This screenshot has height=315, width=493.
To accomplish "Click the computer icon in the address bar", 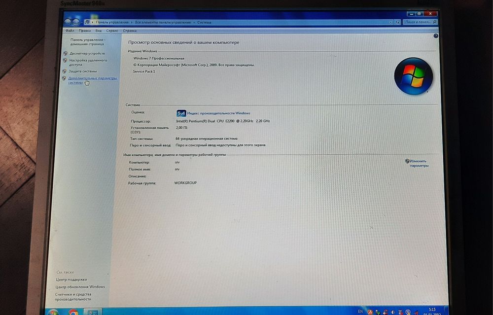I will tap(87, 22).
